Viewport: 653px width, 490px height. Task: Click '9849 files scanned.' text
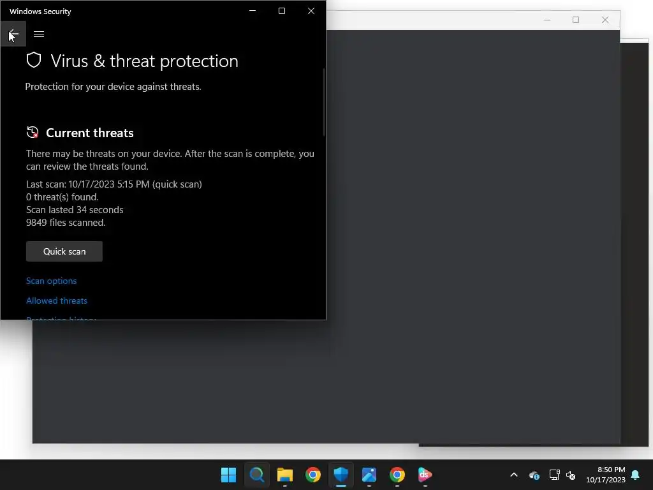pyautogui.click(x=66, y=223)
